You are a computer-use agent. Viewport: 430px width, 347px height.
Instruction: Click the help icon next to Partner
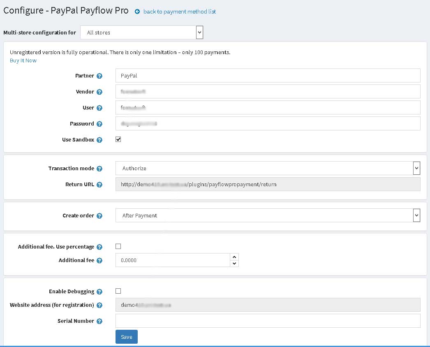tap(99, 76)
